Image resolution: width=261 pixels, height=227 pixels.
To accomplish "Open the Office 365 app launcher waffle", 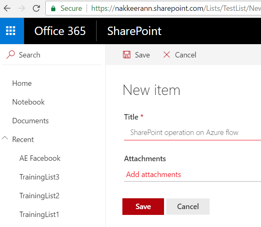I will (x=11, y=31).
